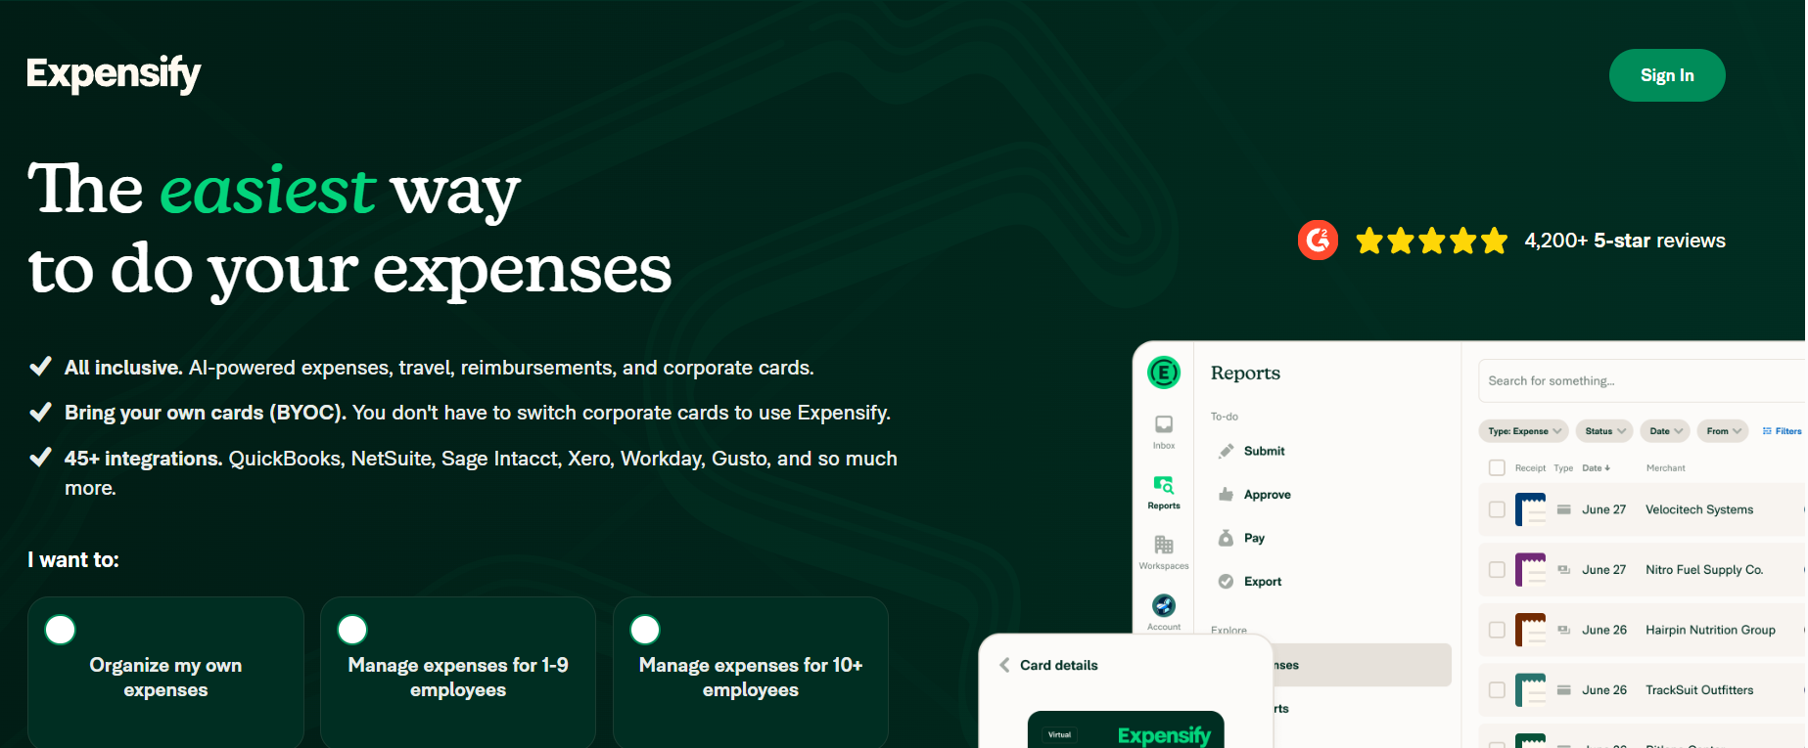Open the Filters link
Viewport: 1808px width, 748px height.
click(1782, 431)
